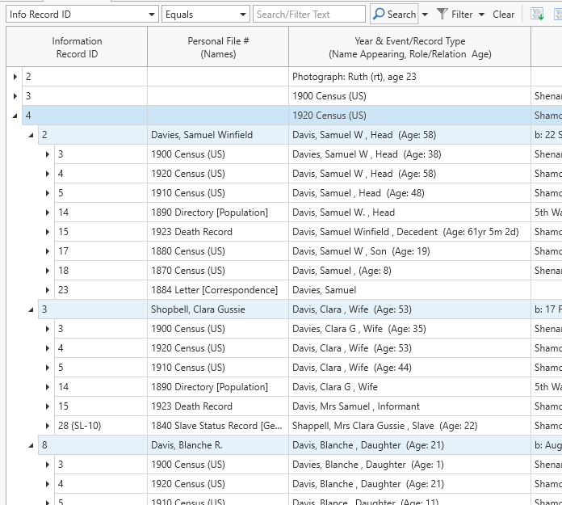Expand the 1923 Death Record row under Samuel
The height and width of the screenshot is (505, 562).
click(x=48, y=232)
